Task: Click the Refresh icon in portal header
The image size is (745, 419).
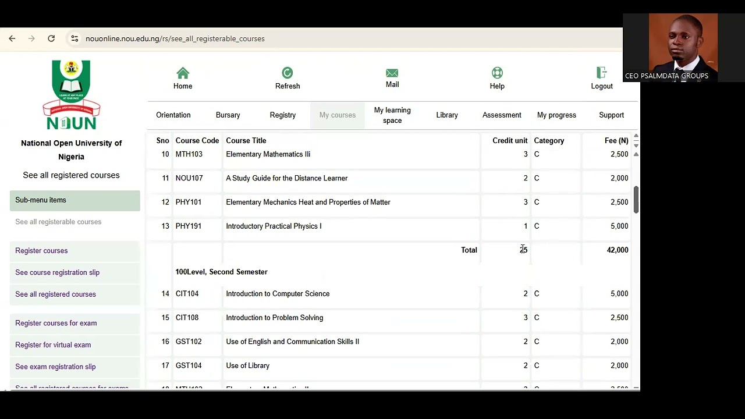Action: (288, 73)
